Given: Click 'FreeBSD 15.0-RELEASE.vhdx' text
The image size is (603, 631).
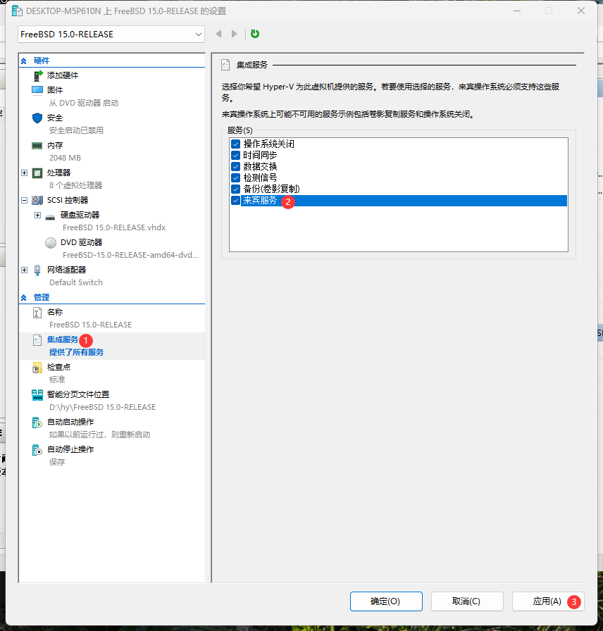Looking at the screenshot, I should tap(114, 227).
